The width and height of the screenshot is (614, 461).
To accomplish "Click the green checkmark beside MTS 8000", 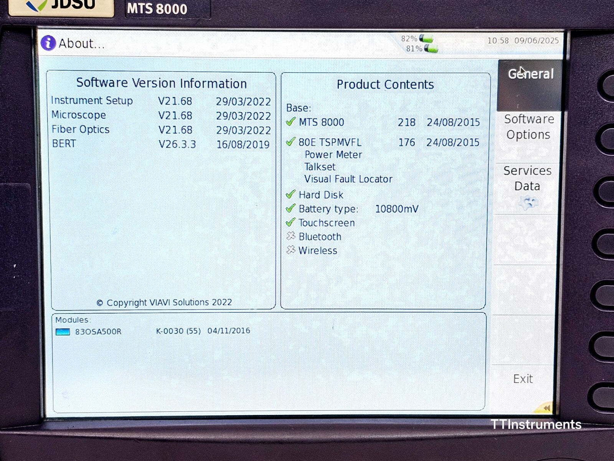I will pos(291,122).
